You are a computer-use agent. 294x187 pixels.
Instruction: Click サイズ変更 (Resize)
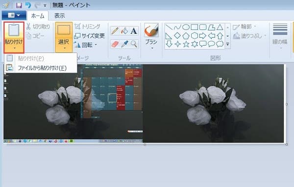pos(90,36)
